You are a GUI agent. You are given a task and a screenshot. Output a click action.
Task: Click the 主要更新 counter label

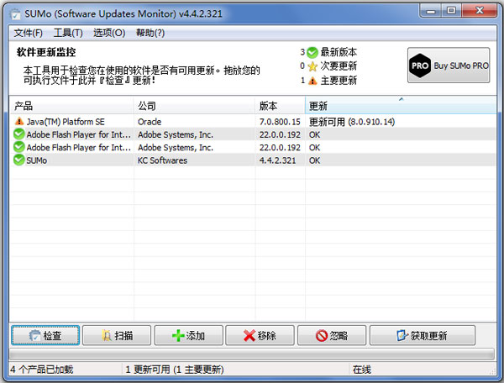[x=339, y=81]
